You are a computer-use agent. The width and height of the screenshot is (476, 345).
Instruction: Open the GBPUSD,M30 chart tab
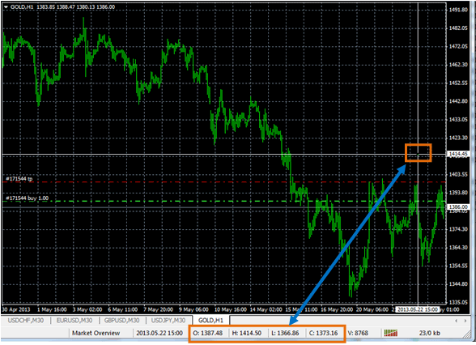click(121, 321)
